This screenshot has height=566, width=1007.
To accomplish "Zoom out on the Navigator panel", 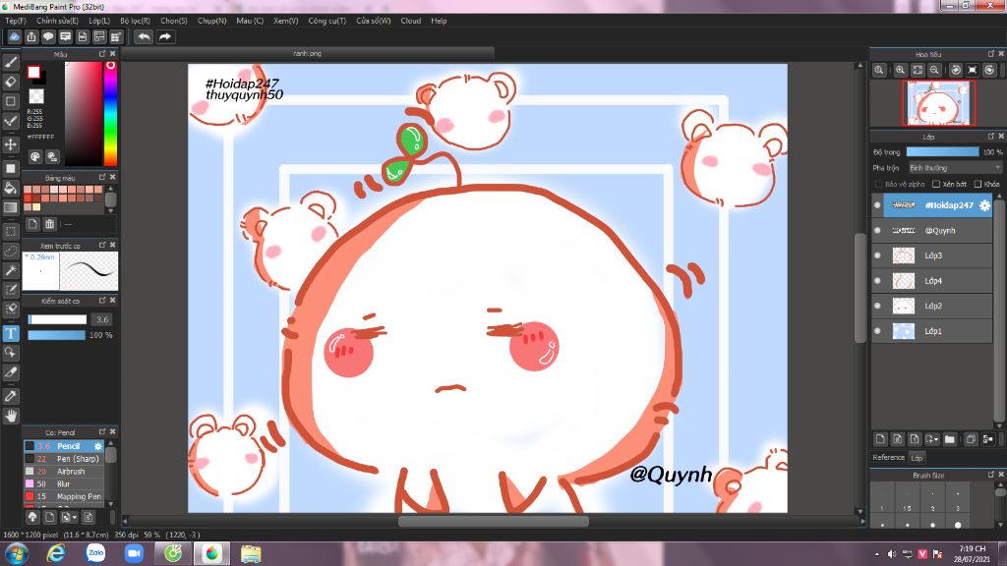I will [934, 70].
